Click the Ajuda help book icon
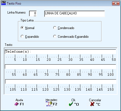Image resolution: width=121 pixels, height=111 pixels. coord(17,104)
